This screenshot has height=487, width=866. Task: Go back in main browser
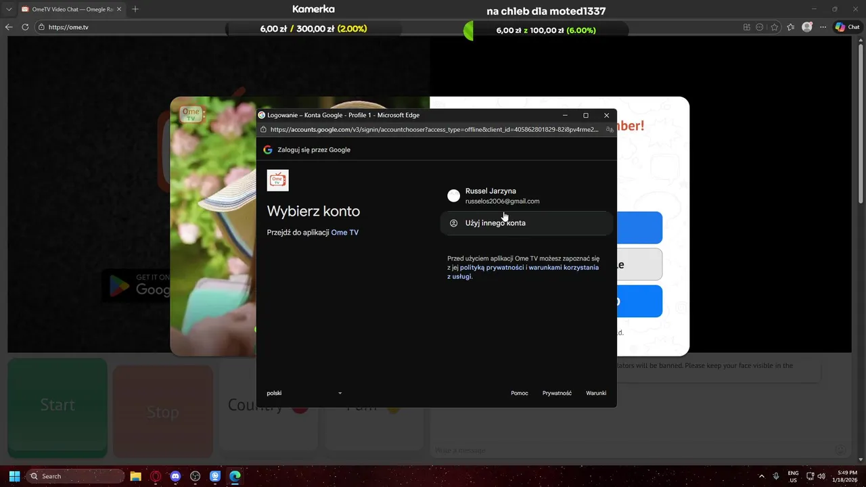click(x=9, y=27)
